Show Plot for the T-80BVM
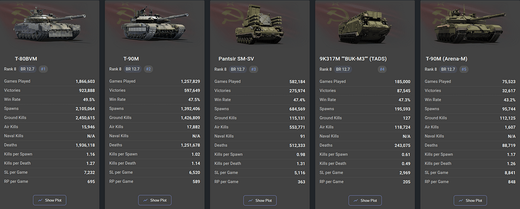This screenshot has width=520, height=209. pyautogui.click(x=50, y=200)
